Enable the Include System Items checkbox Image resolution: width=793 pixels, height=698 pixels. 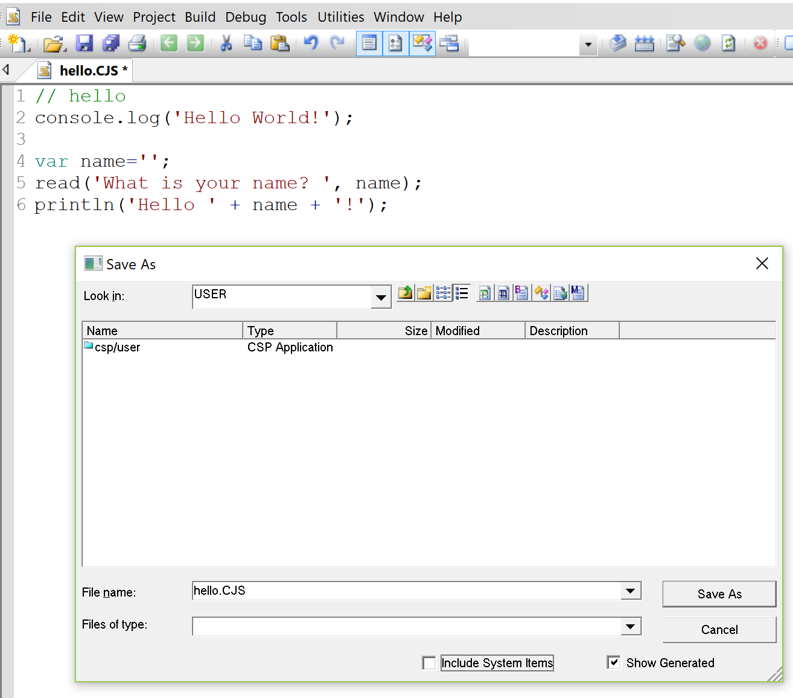(x=429, y=663)
